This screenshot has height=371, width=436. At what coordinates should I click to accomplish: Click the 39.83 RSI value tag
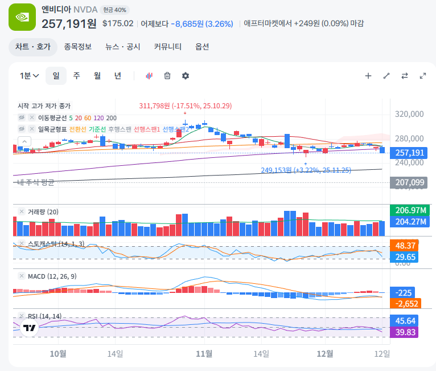tap(404, 332)
